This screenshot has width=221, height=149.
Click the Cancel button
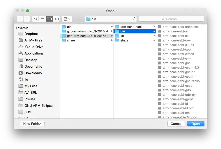pos(176,124)
